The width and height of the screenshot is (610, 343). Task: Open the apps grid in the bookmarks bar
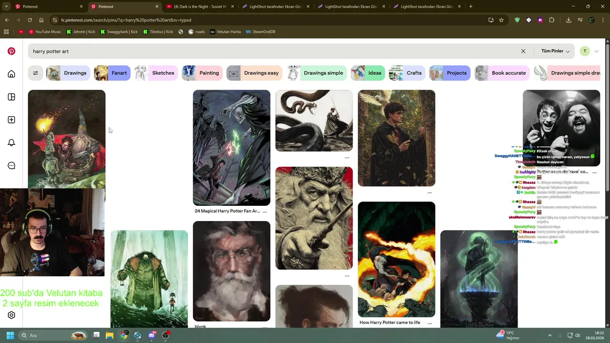[6, 31]
